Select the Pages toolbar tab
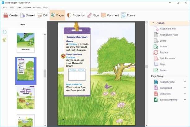Screen dimensions: 190x127 click(x=57, y=15)
